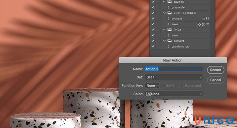
Task: Click the New Action dialog title bar
Action: click(x=173, y=60)
